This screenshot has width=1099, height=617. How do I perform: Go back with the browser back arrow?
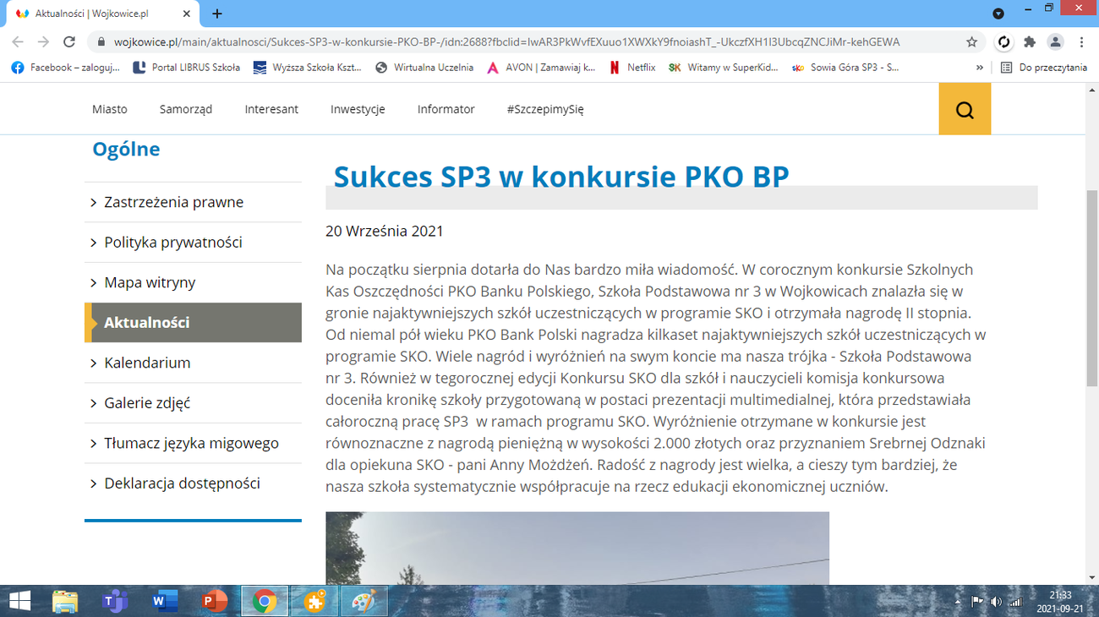click(18, 41)
